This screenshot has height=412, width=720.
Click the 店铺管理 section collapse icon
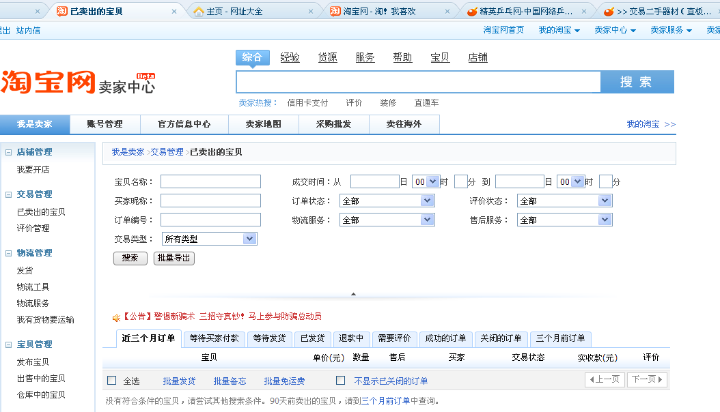click(8, 152)
